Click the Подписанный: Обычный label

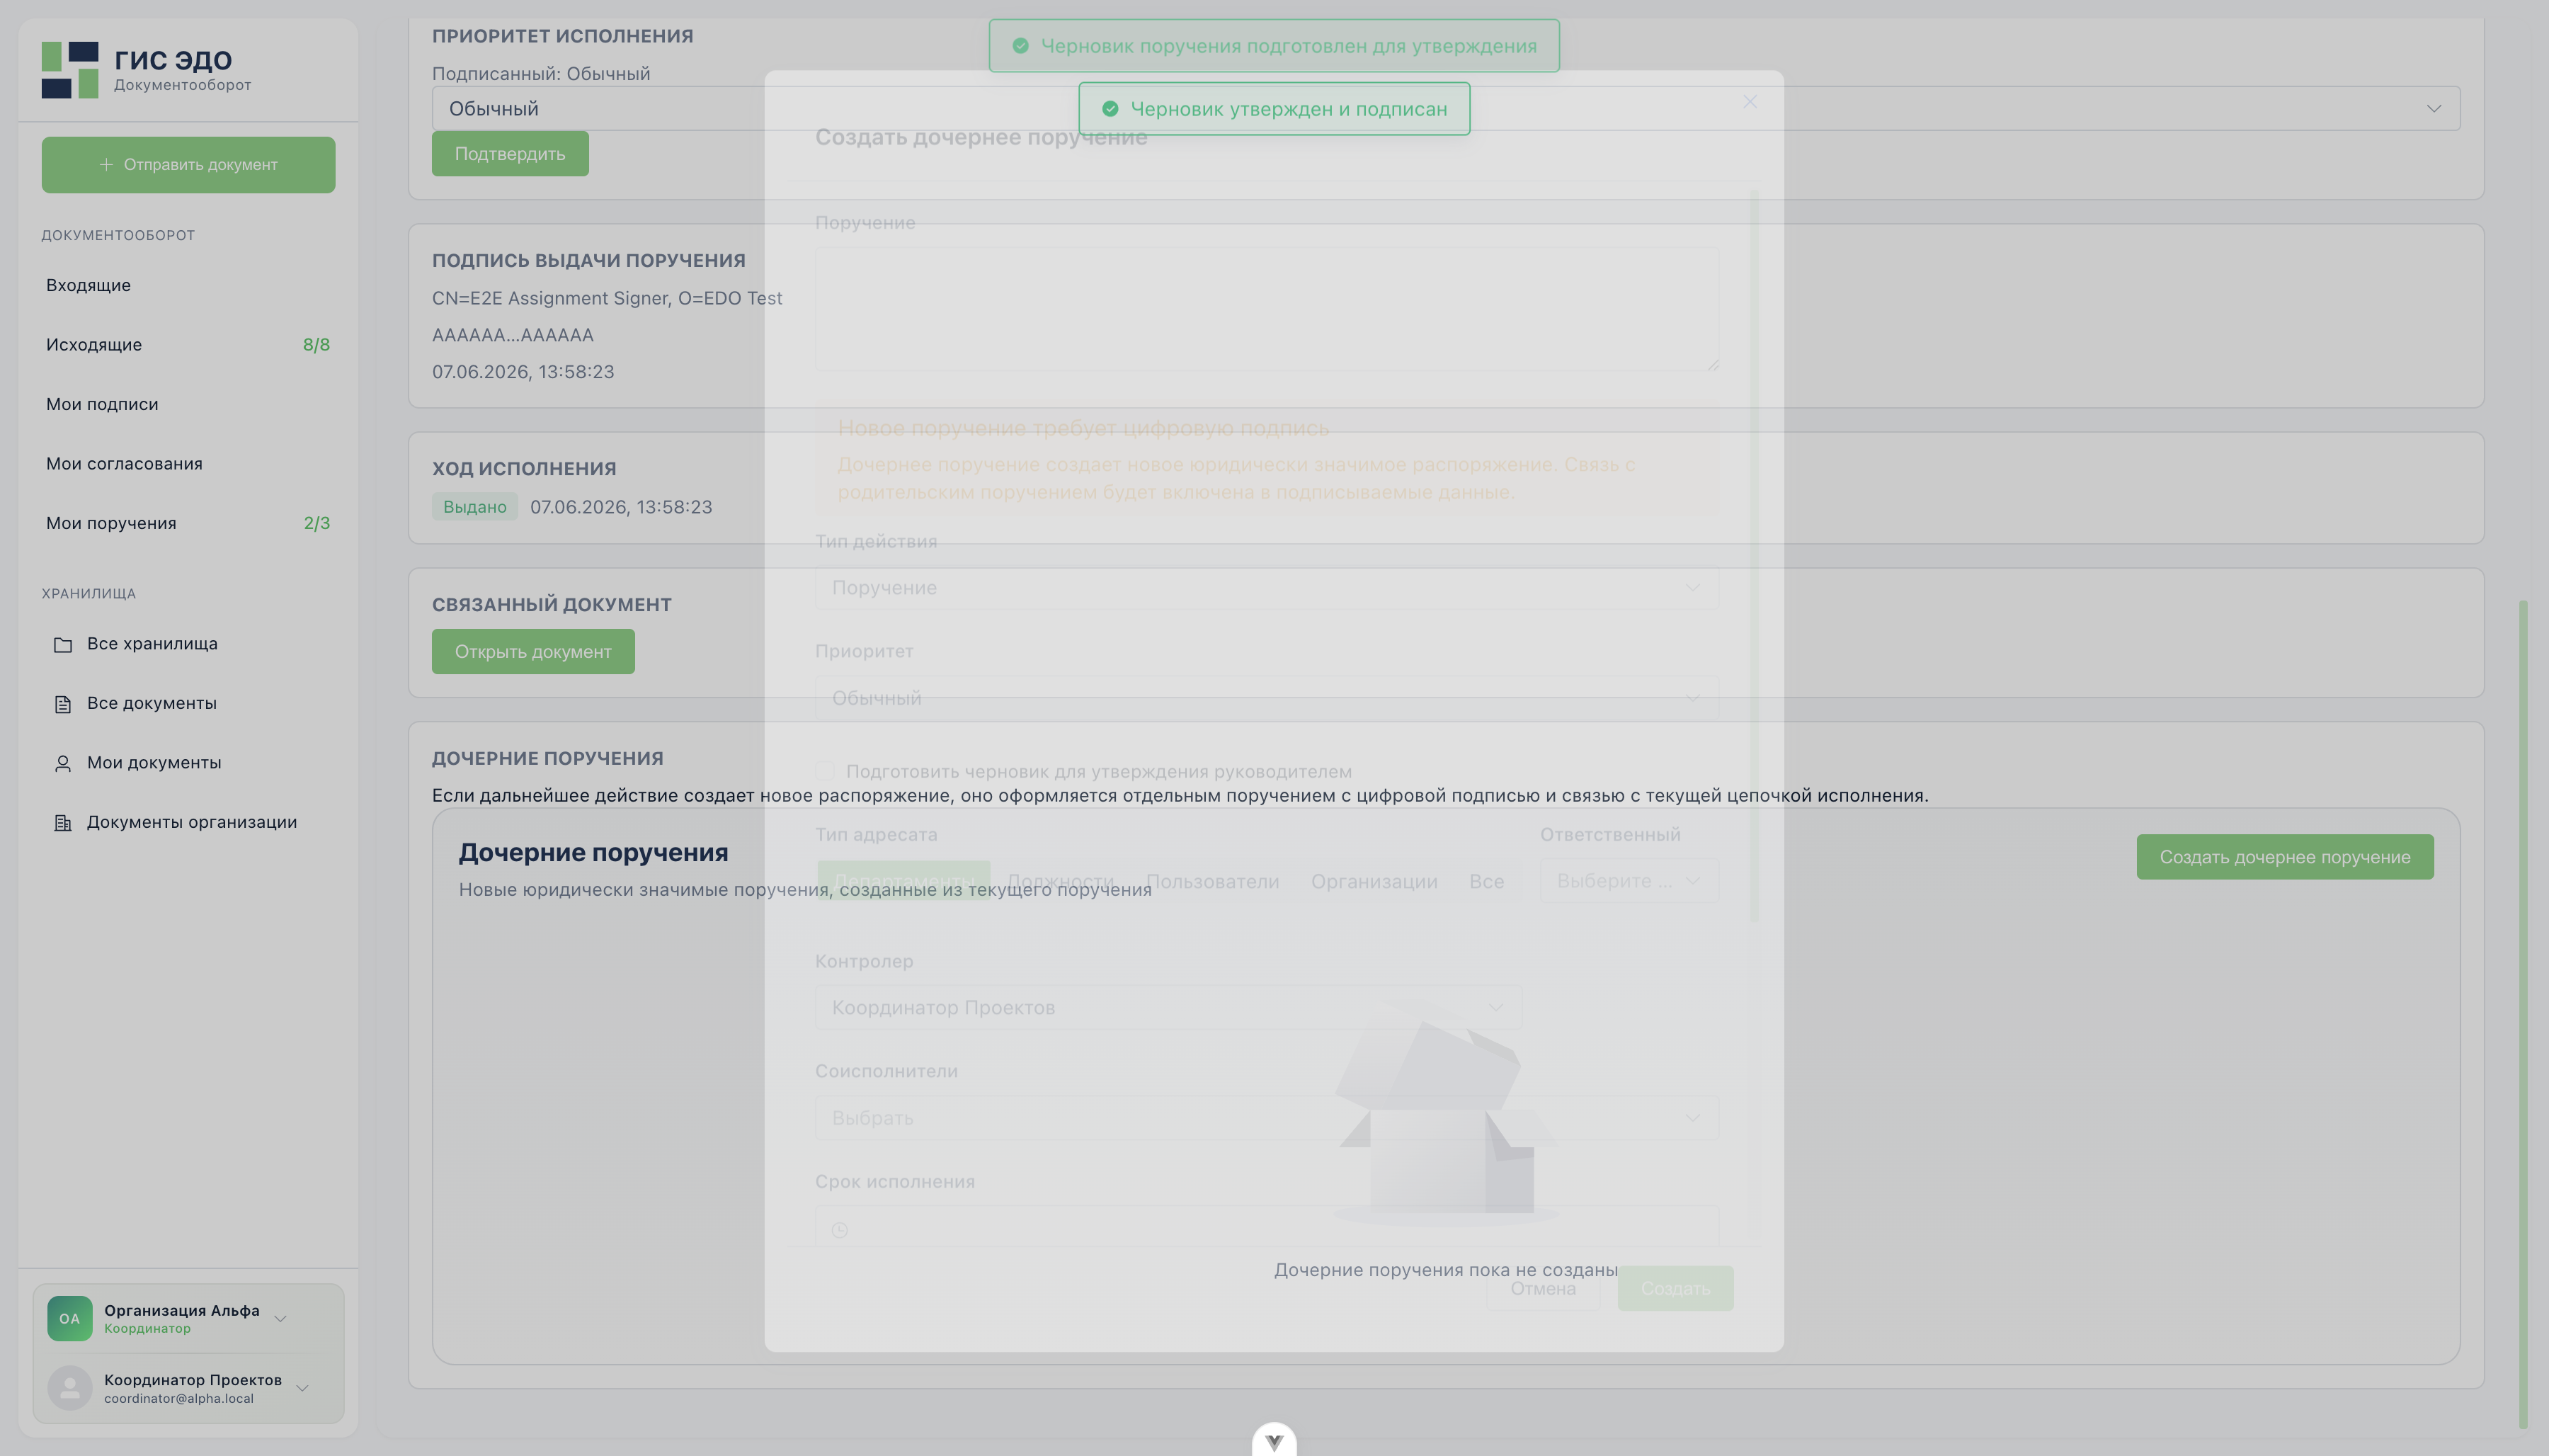click(x=541, y=74)
